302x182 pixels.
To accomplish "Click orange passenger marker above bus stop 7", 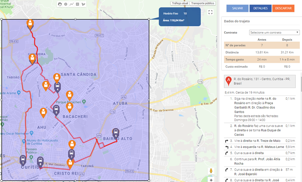I will [x=72, y=145].
